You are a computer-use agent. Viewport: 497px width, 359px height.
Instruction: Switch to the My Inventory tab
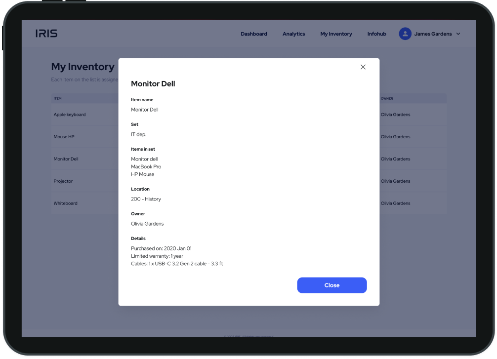click(x=336, y=34)
